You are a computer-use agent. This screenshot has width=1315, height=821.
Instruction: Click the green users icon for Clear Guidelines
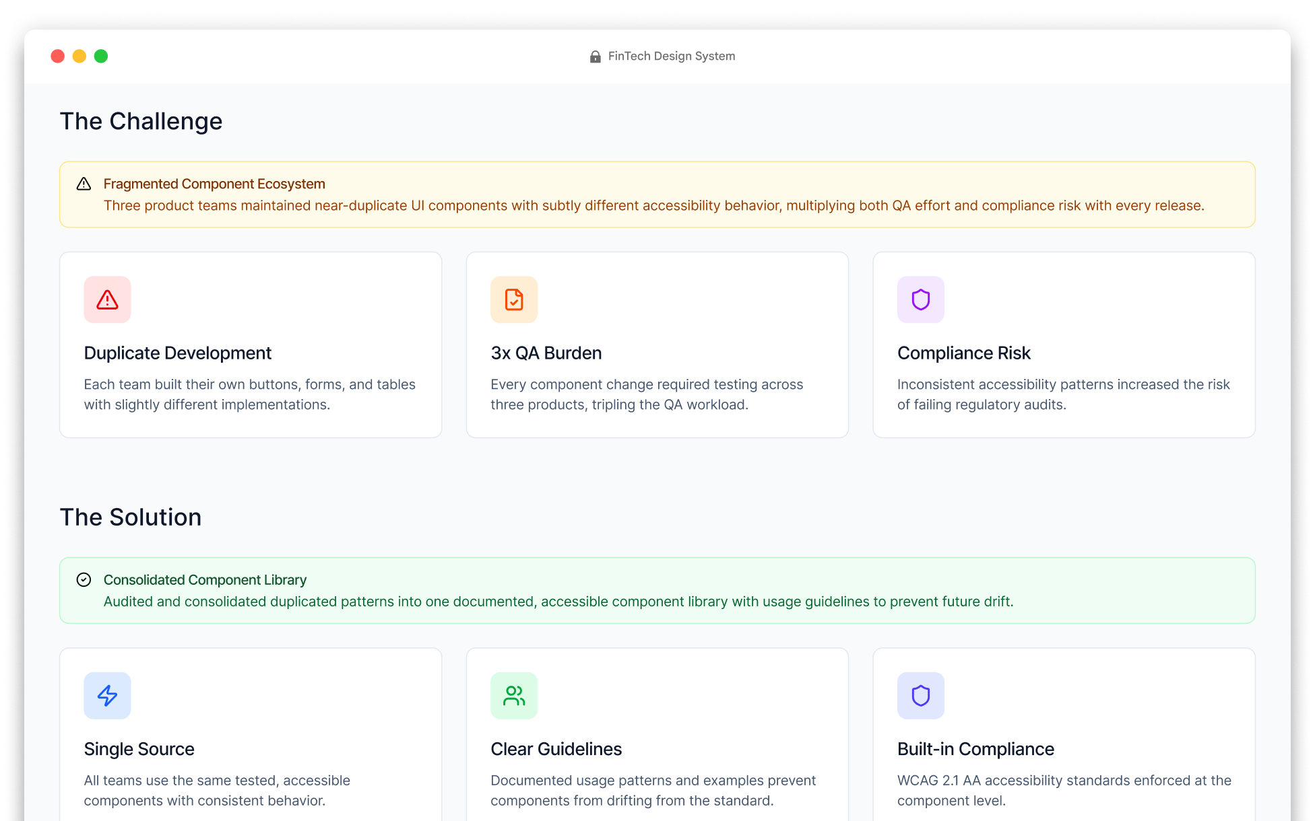tap(514, 695)
